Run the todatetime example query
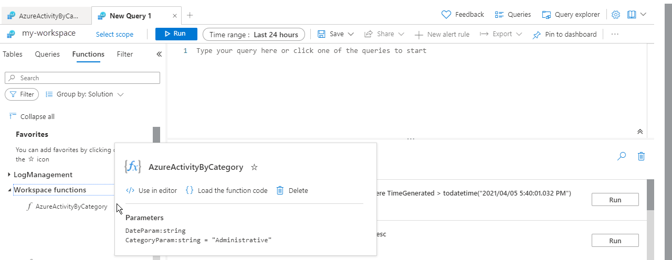The height and width of the screenshot is (260, 672). (x=615, y=200)
